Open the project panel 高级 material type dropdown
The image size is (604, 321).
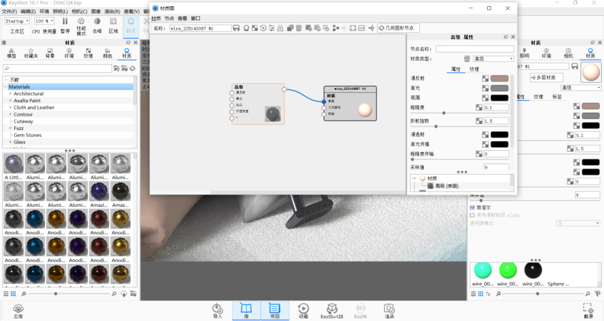[x=581, y=88]
